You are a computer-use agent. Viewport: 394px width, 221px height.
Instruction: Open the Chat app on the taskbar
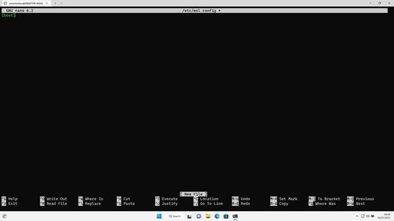199,216
